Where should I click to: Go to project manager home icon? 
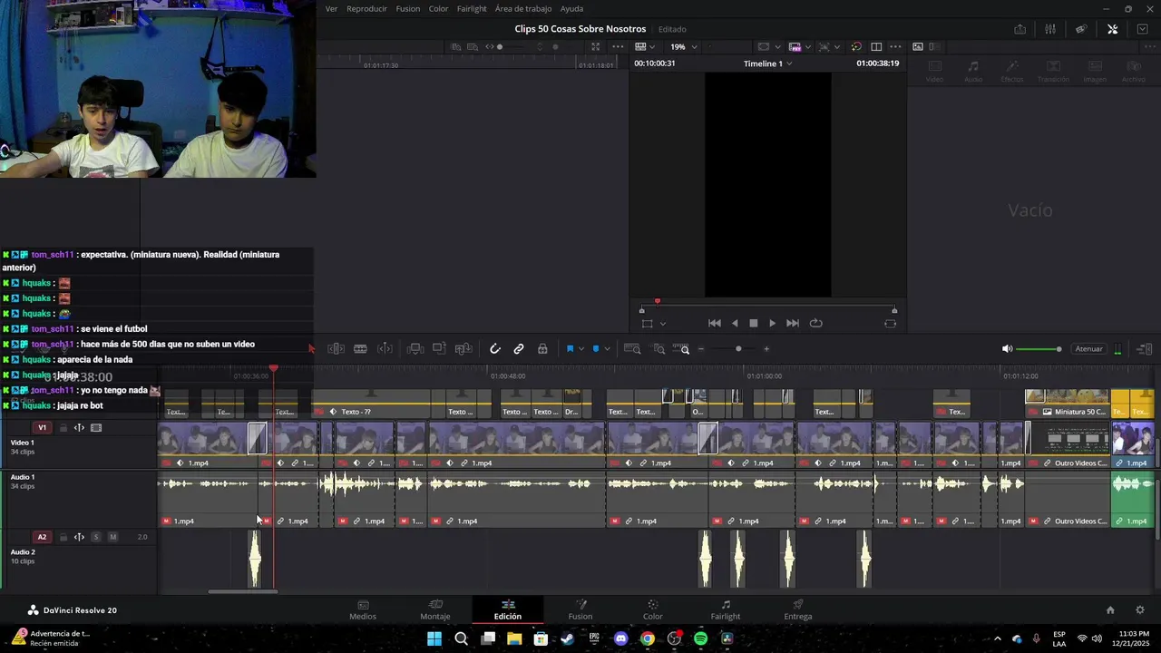[1110, 610]
